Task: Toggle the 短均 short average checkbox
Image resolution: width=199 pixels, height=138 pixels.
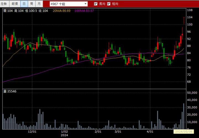Action: coord(109,4)
